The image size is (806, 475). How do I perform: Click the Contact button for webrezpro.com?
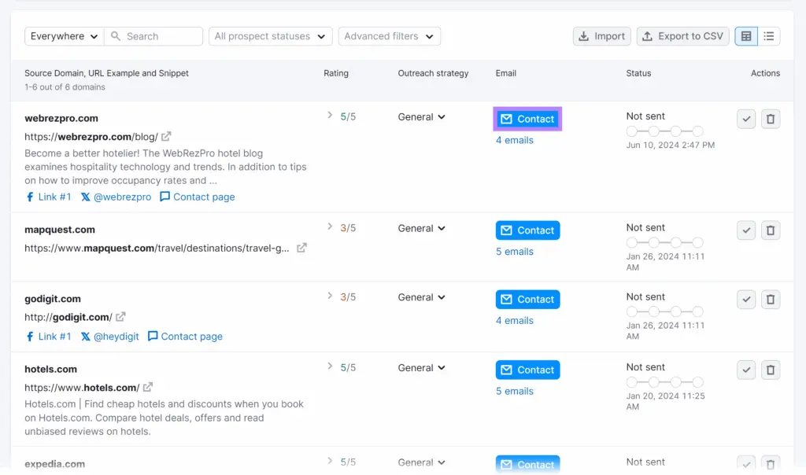click(x=527, y=119)
